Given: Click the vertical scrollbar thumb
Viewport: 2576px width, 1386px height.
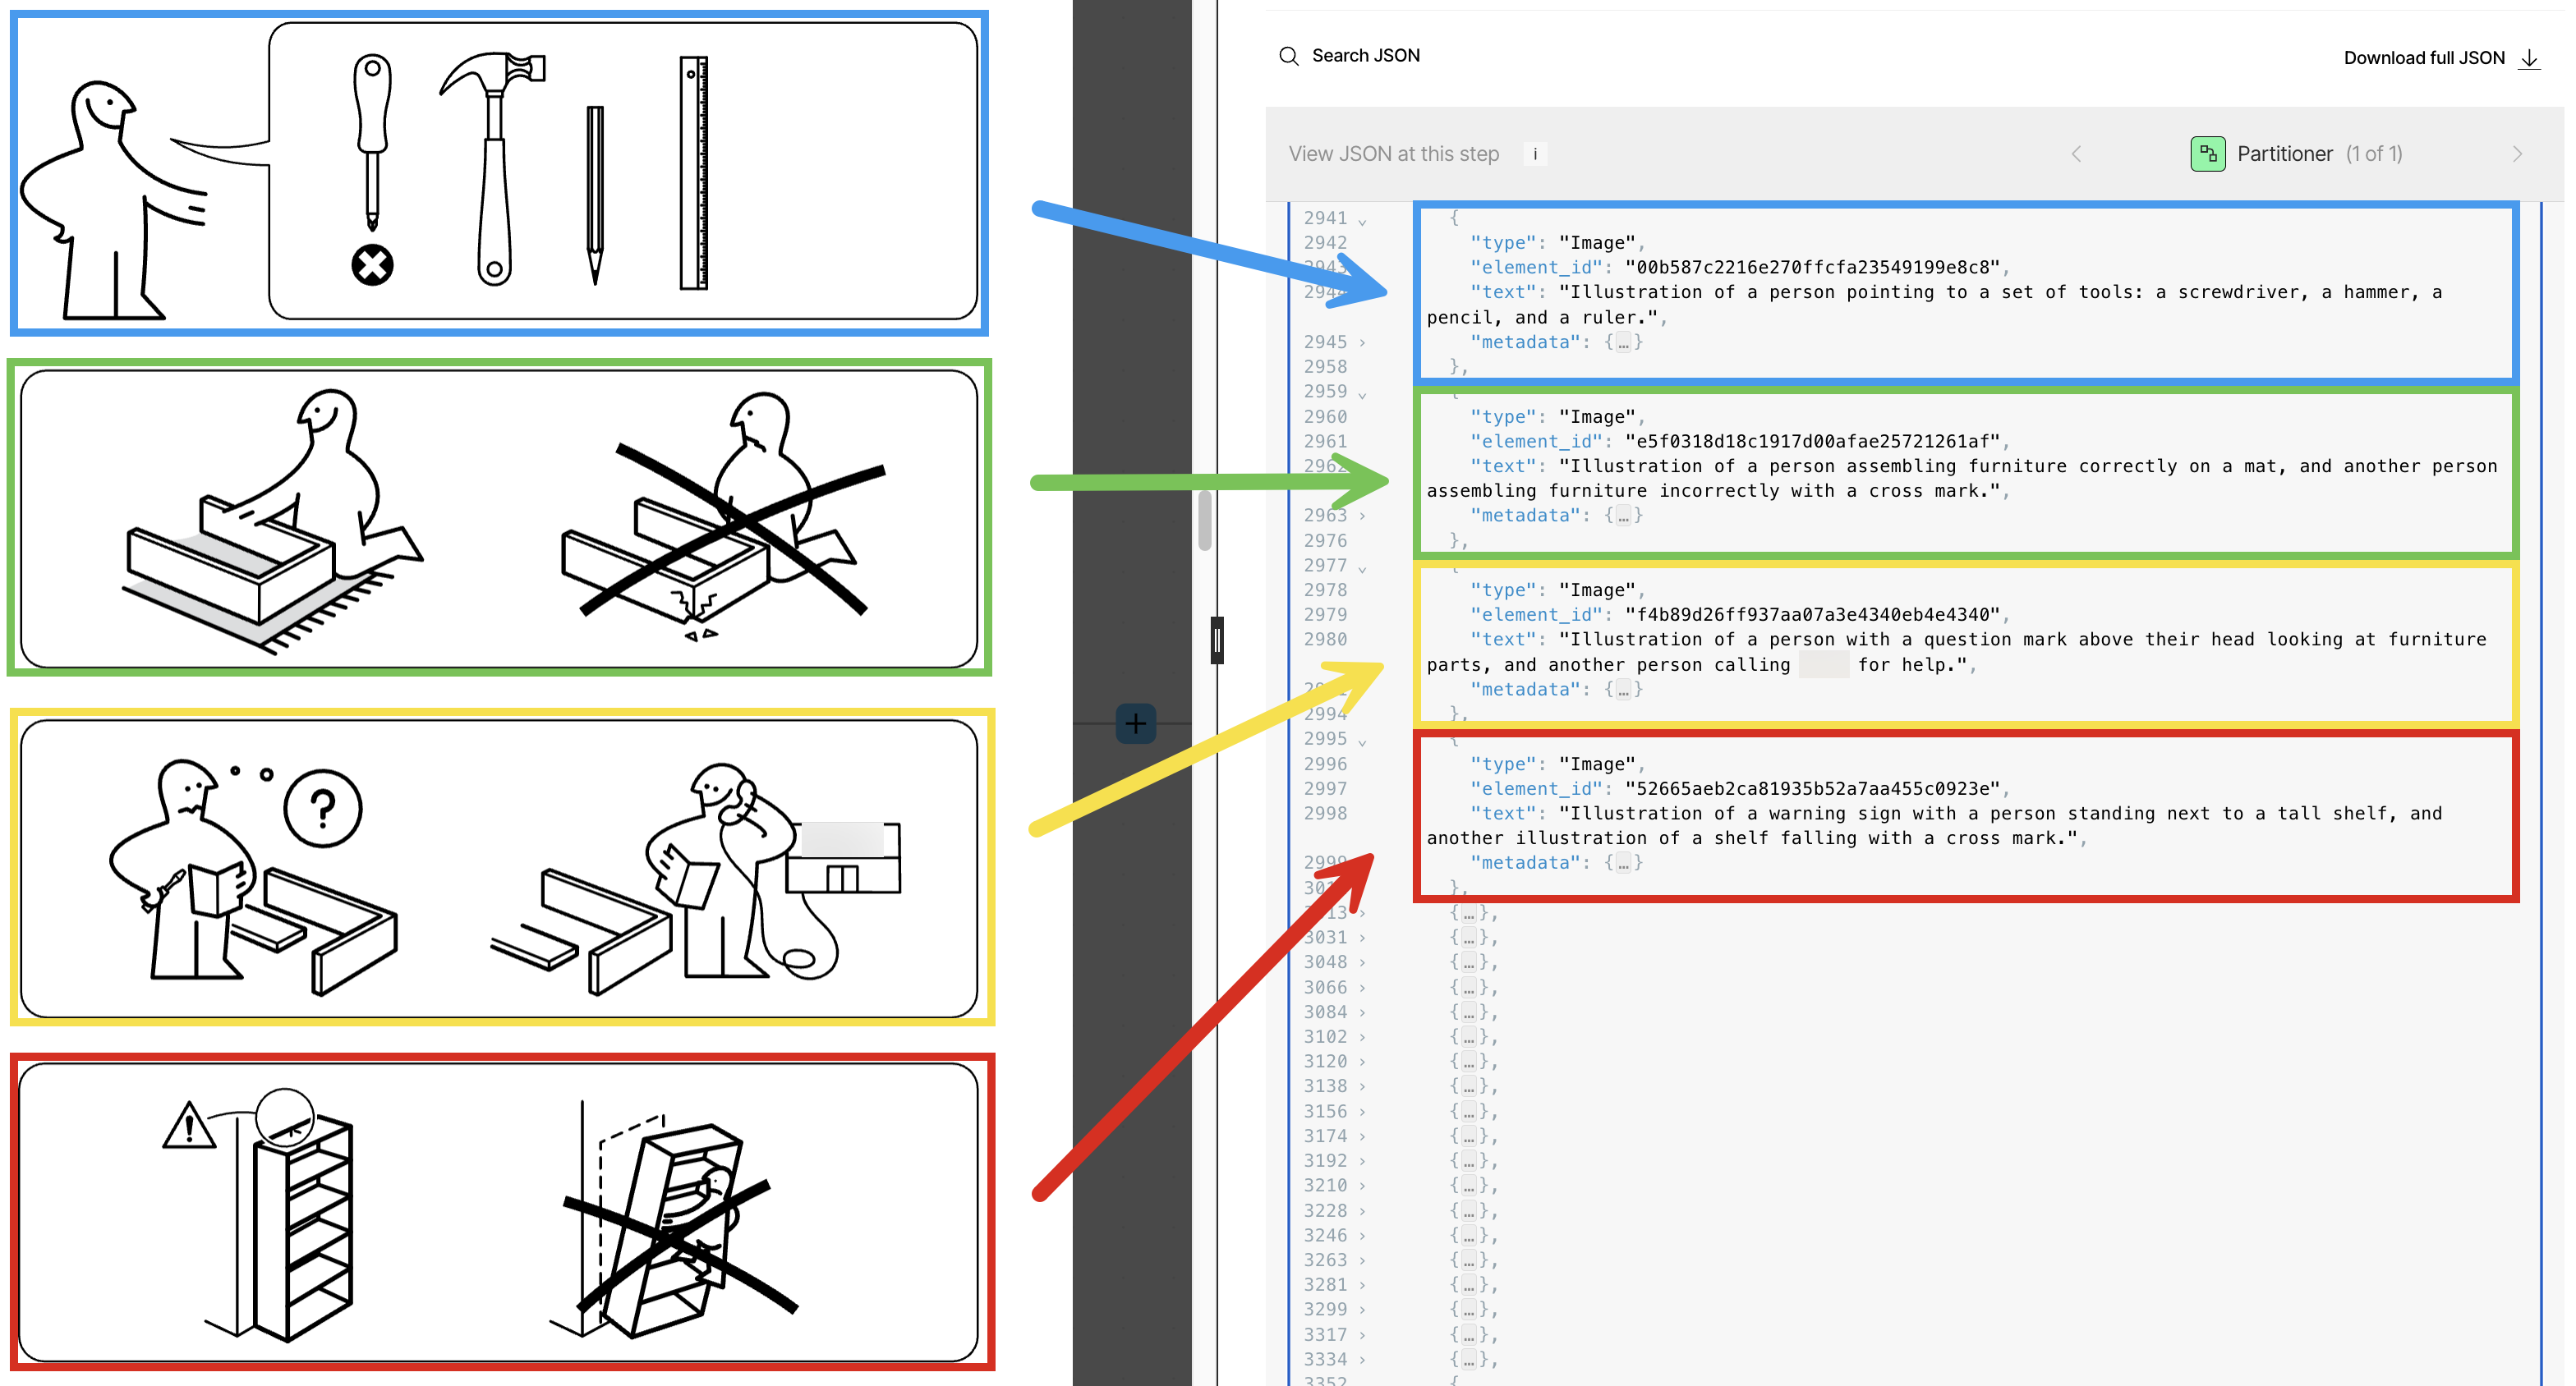Looking at the screenshot, I should 1205,520.
